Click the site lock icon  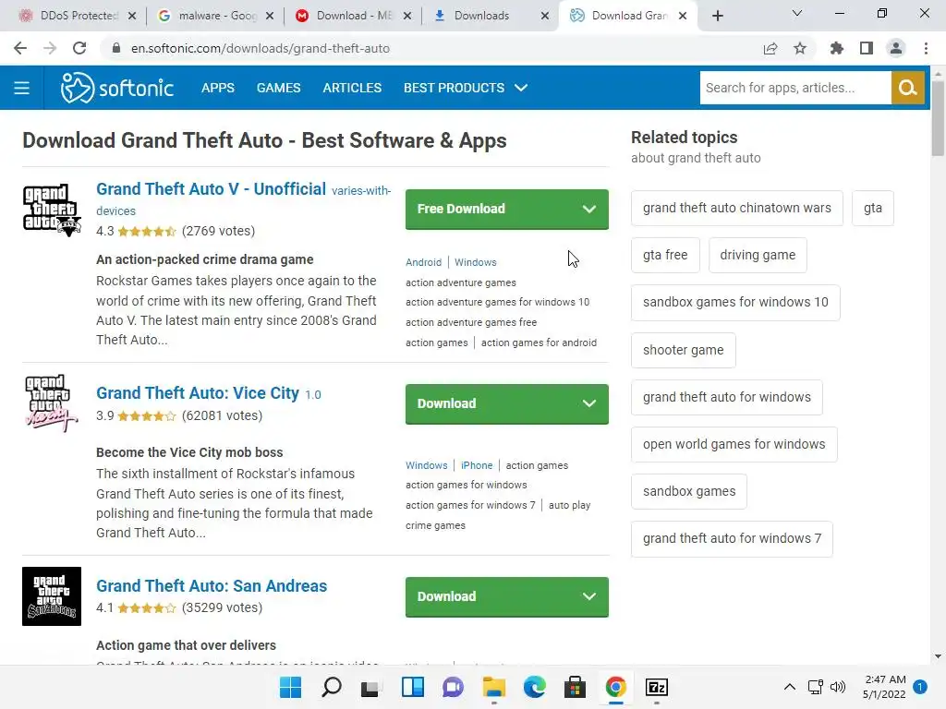(x=116, y=48)
